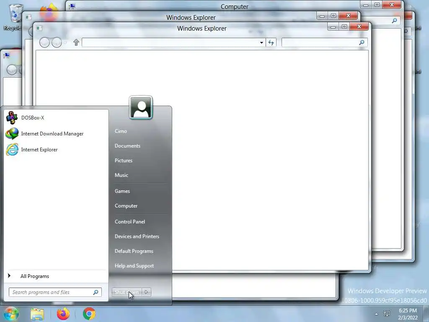This screenshot has height=322, width=429.
Task: Click the Start menu search magnifier icon
Action: (96, 292)
